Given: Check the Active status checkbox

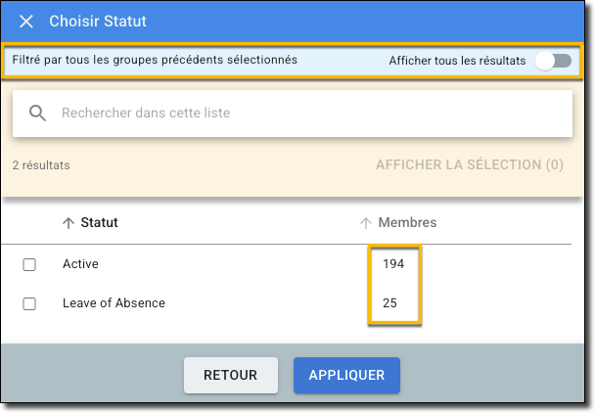Looking at the screenshot, I should point(29,264).
